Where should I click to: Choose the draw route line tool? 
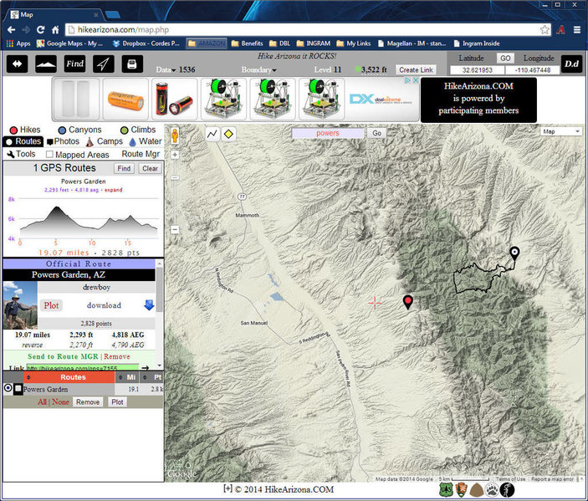[212, 134]
